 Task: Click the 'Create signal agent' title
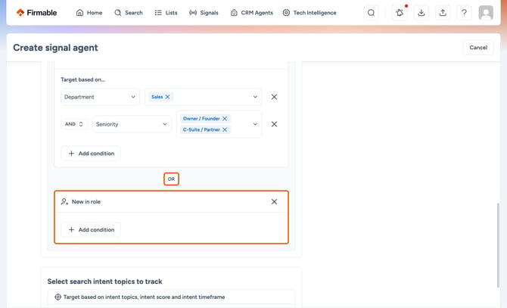click(55, 48)
